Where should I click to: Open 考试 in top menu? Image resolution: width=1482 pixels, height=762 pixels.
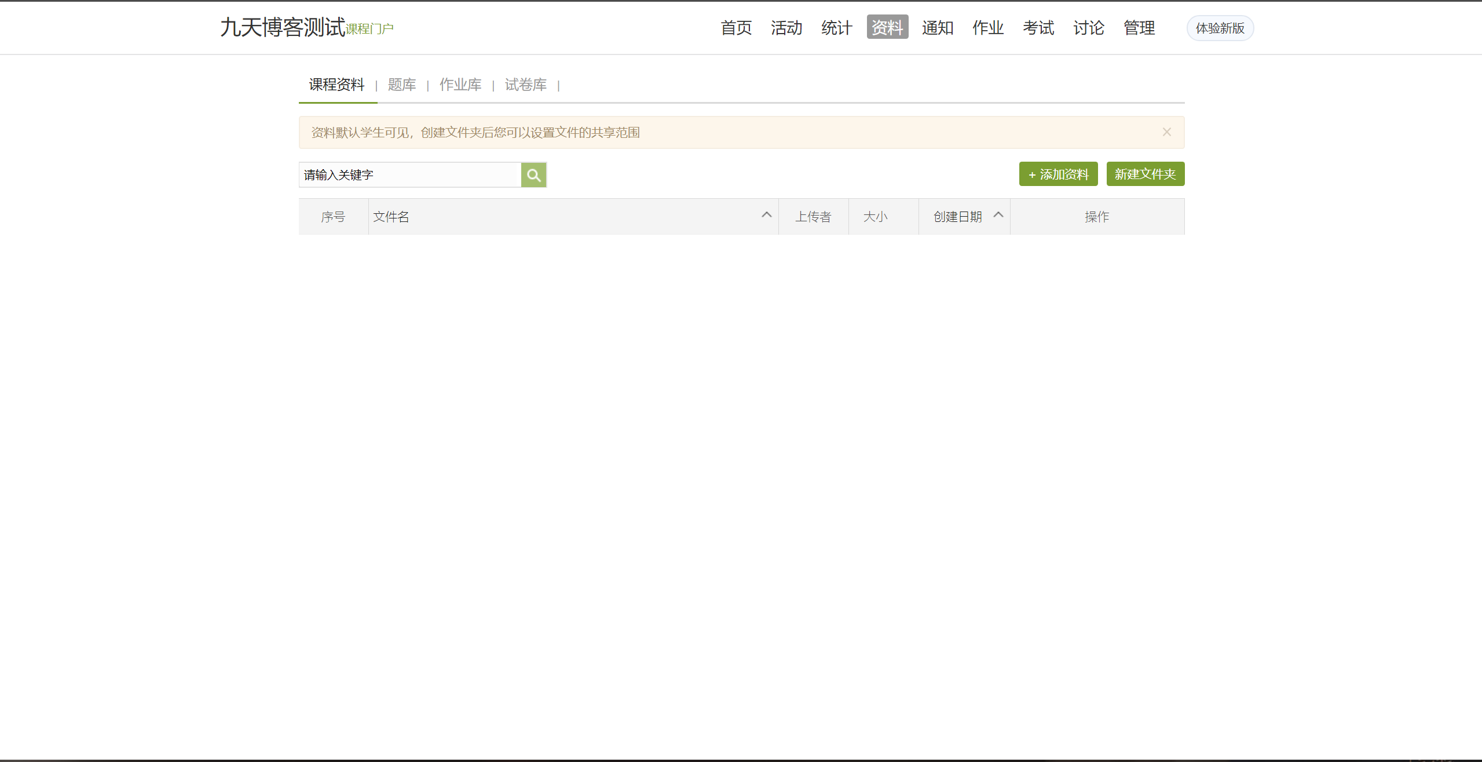pyautogui.click(x=1038, y=28)
